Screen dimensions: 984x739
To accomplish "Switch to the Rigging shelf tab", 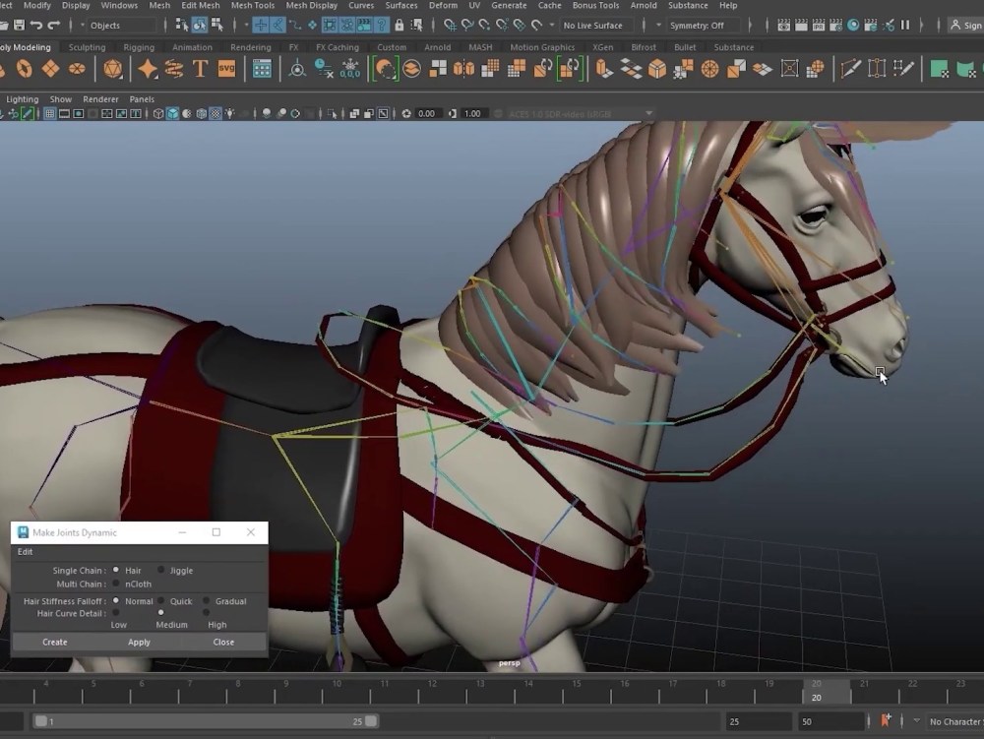I will point(139,47).
